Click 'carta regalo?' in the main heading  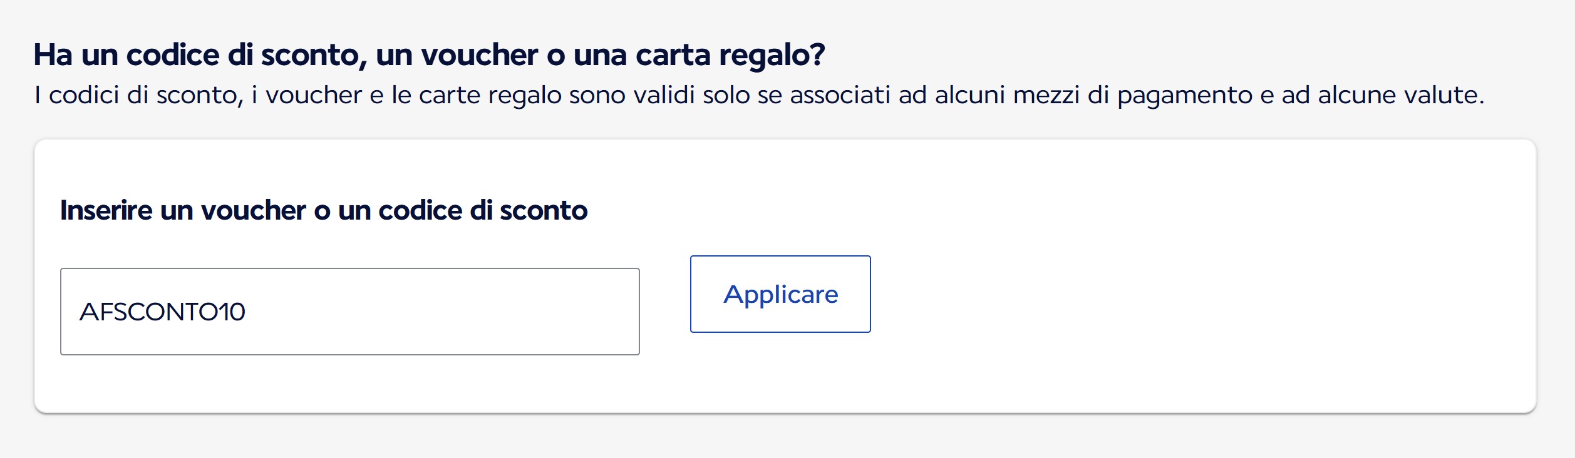(730, 55)
